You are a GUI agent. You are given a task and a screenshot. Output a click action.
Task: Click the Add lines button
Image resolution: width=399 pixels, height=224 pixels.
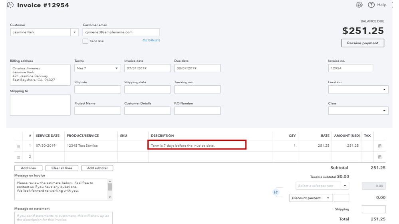(28, 168)
